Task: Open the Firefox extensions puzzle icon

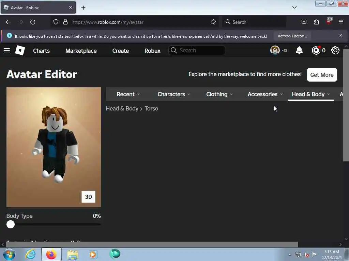Action: tap(316, 22)
